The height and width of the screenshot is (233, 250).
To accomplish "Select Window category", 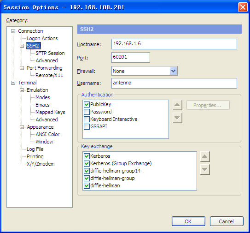I will point(44,142).
